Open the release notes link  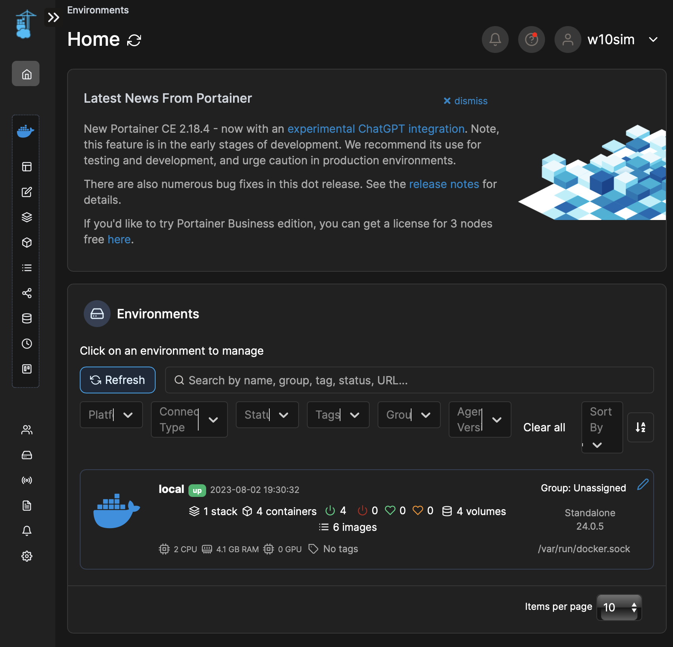point(444,184)
